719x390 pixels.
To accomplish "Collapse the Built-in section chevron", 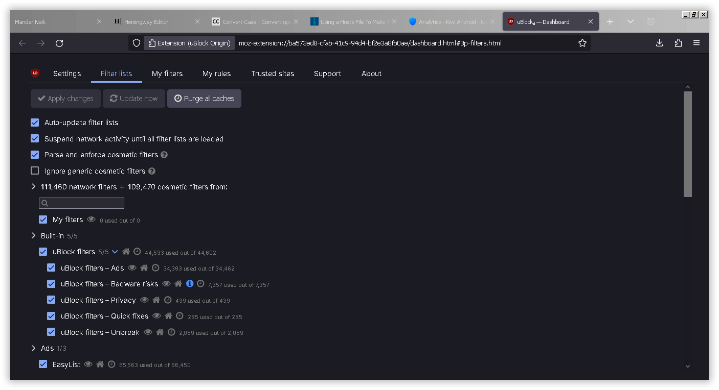I will [34, 235].
